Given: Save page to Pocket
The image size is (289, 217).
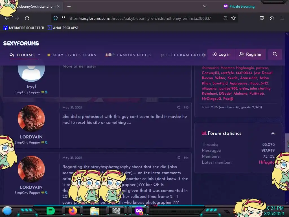Looking at the screenshot, I should [x=262, y=18].
